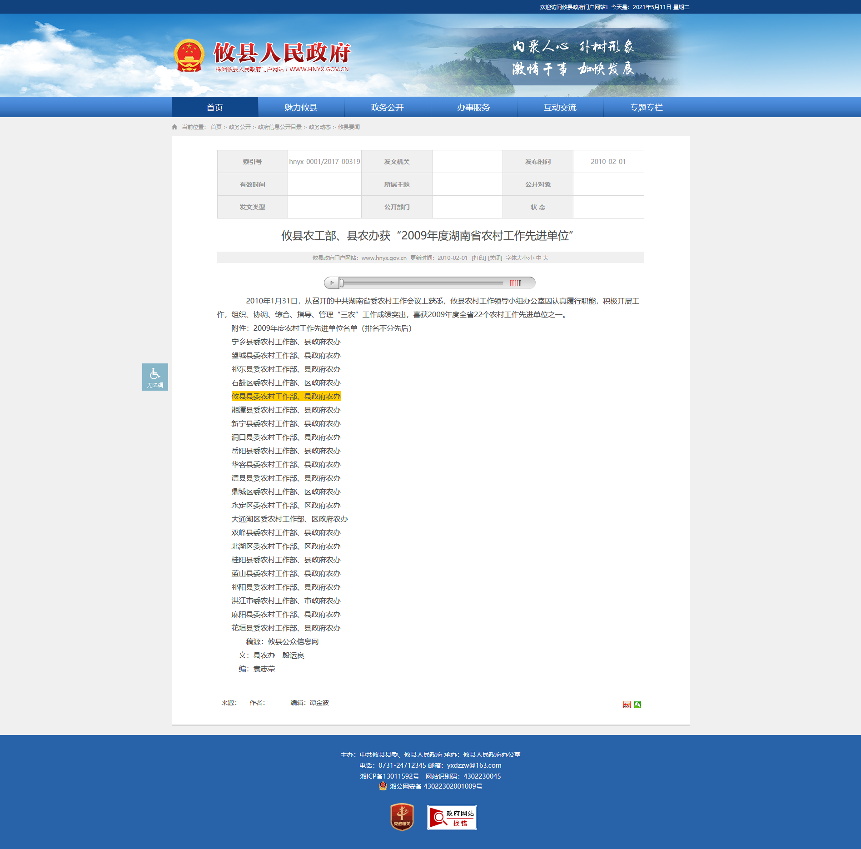Screen dimensions: 861x849
Task: Open the 政府网站找错 report badge
Action: [x=452, y=817]
